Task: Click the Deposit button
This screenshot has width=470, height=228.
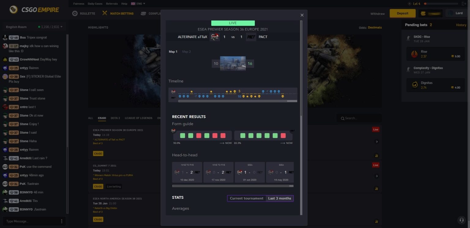Action: [402, 13]
